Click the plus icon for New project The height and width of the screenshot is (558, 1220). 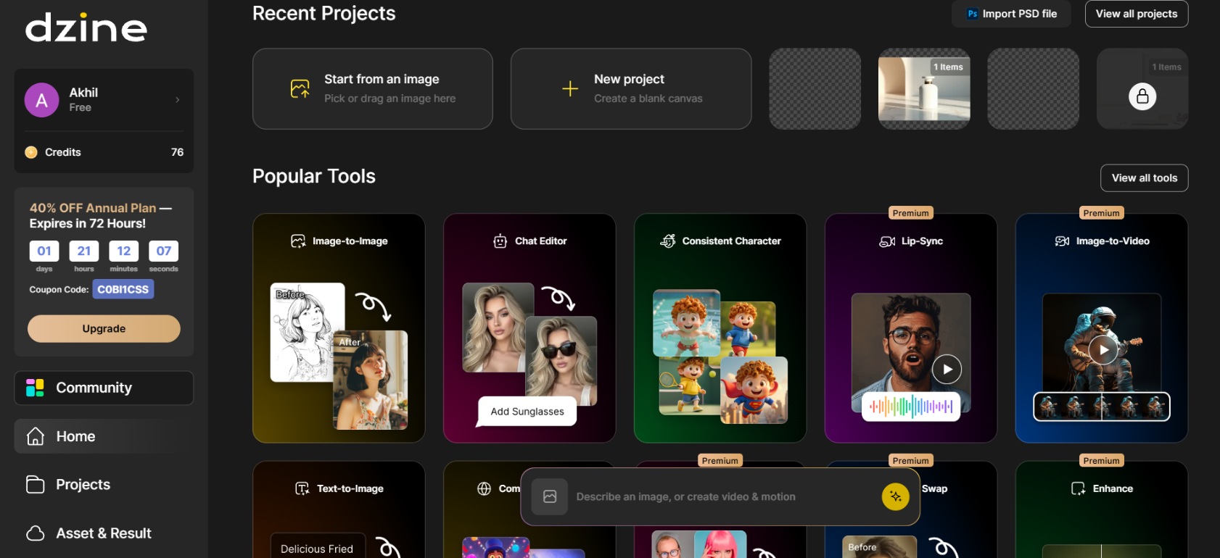570,88
